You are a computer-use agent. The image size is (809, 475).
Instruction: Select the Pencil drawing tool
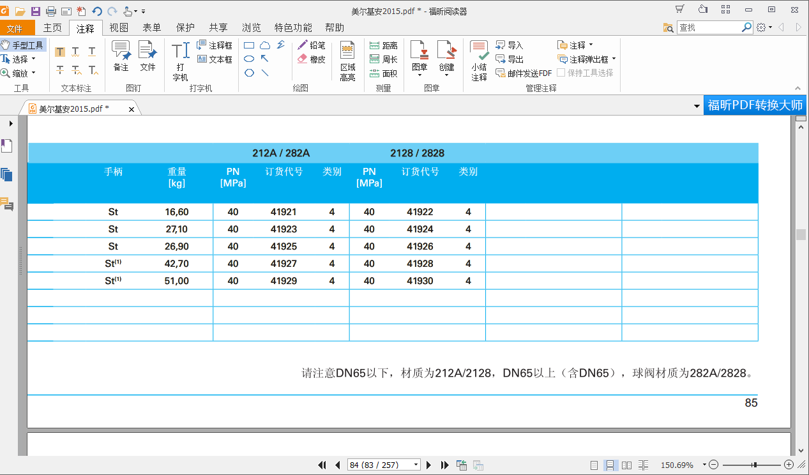311,45
